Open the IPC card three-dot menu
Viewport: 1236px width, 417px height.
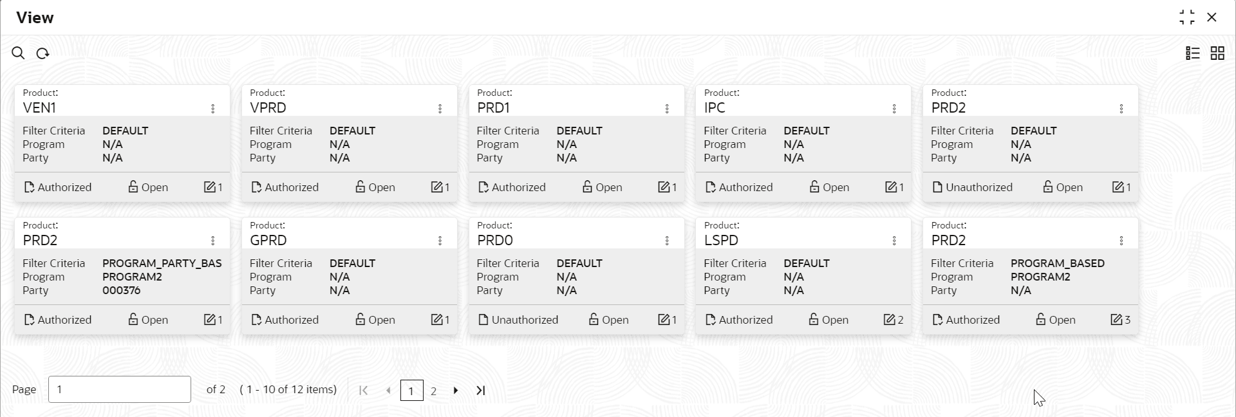pyautogui.click(x=894, y=109)
